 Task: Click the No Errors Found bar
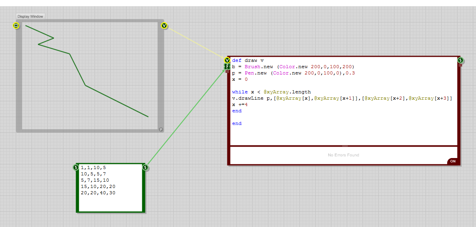click(x=343, y=155)
